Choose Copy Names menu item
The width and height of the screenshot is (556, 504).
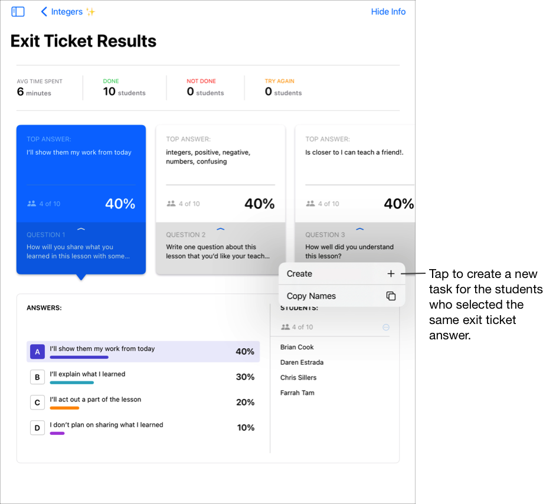(x=311, y=296)
